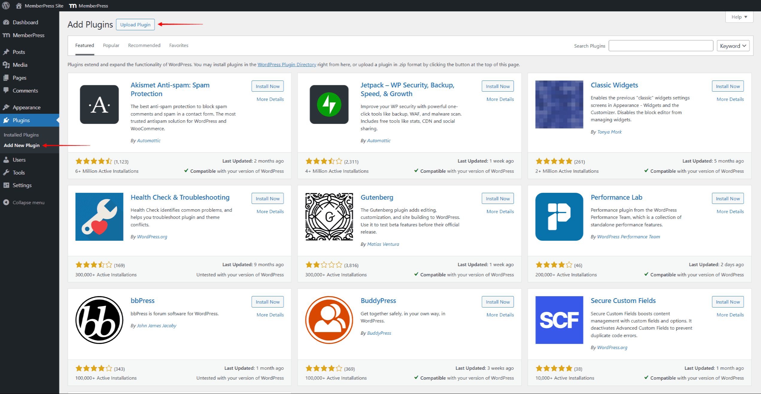Open the WordPress Plugin Directory link
Image resolution: width=761 pixels, height=394 pixels.
click(x=287, y=64)
